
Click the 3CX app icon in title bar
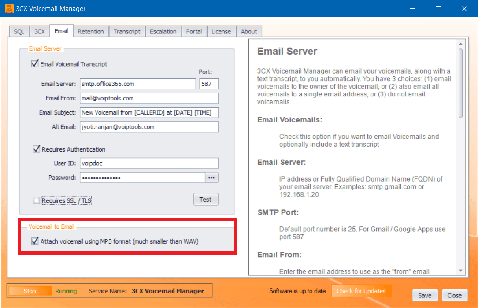[x=9, y=8]
